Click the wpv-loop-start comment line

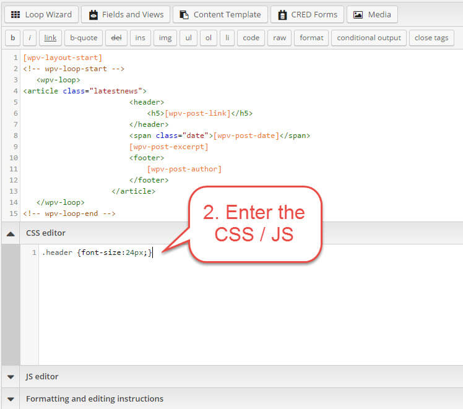(74, 69)
